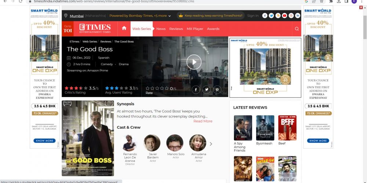Open ETimes breadcrumb link
The height and width of the screenshot is (183, 367).
coord(74,42)
